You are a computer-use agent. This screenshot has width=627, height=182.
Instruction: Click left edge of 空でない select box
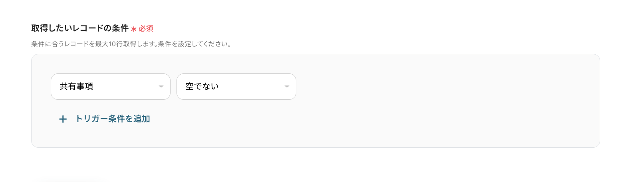(180, 87)
